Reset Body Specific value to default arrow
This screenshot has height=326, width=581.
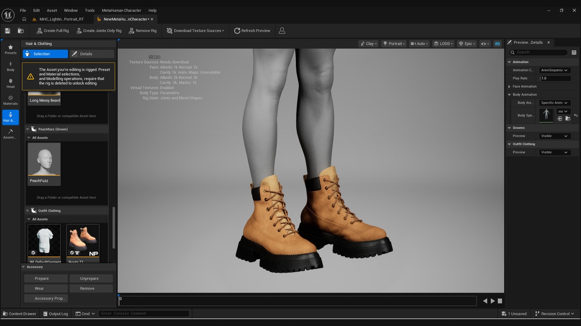576,115
